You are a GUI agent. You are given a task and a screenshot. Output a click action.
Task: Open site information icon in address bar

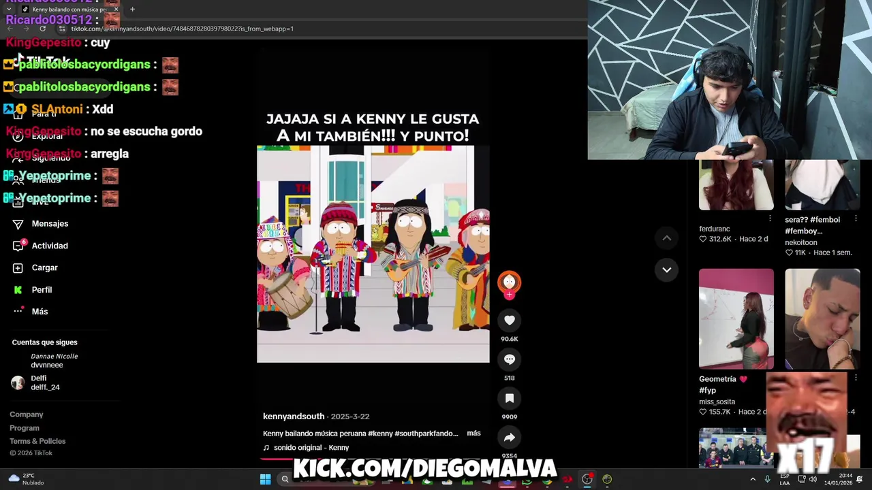62,29
